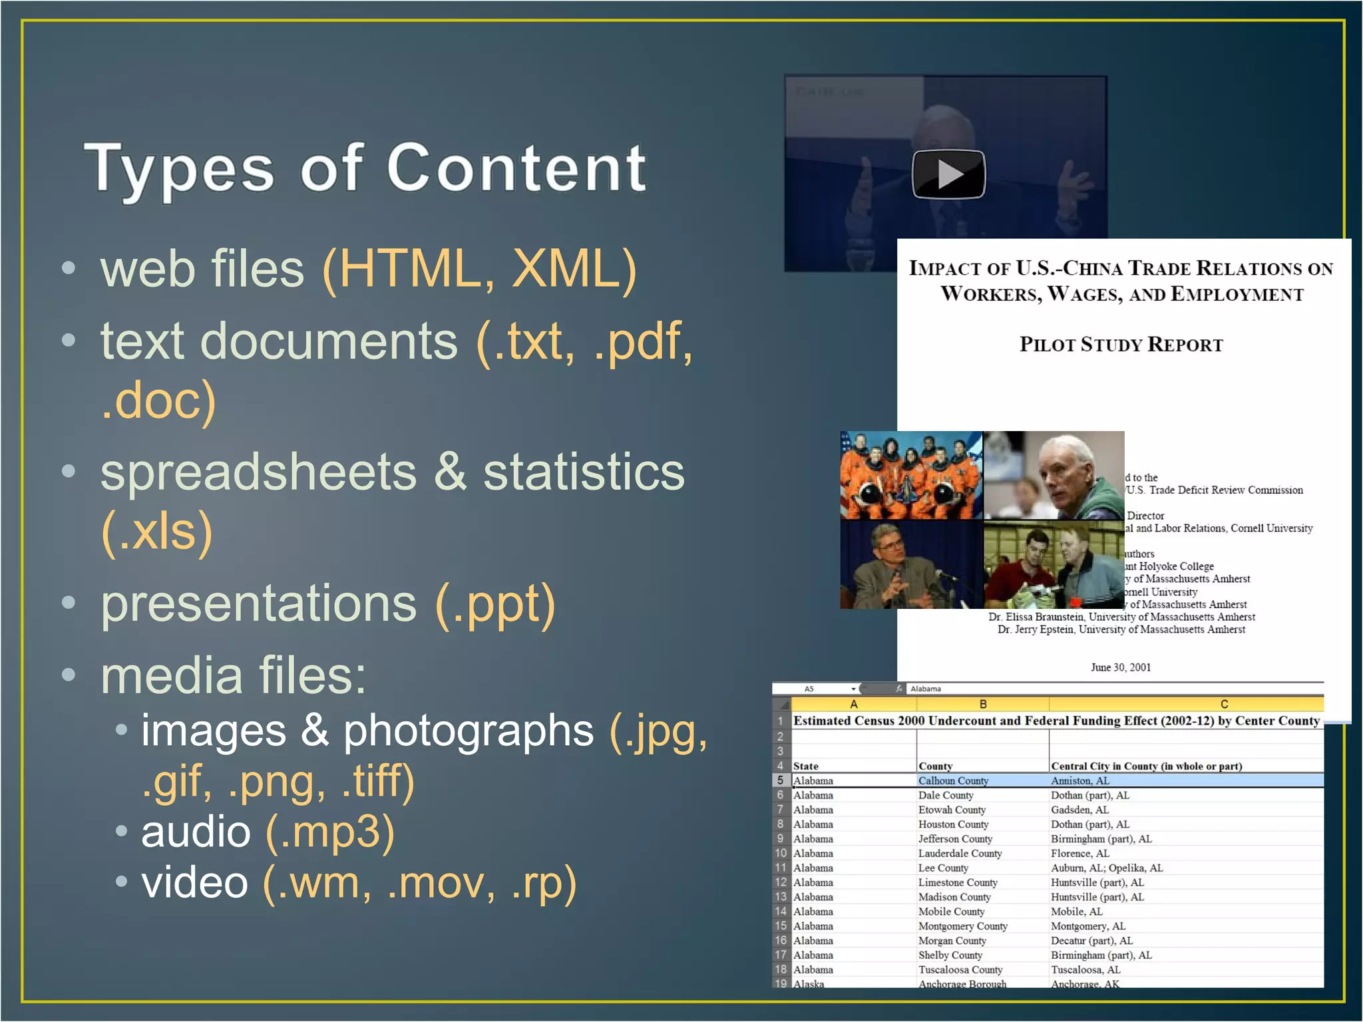Viewport: 1363px width, 1022px height.
Task: Click the two workers photo thumbnail
Action: [x=1054, y=565]
